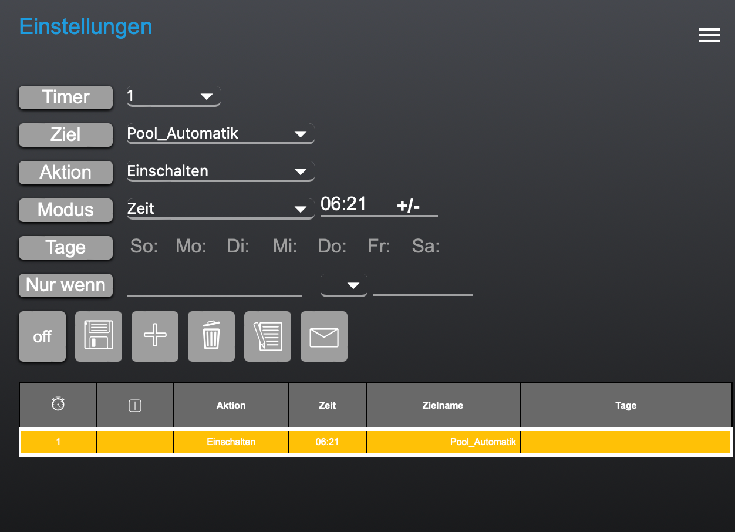Click the 06:21 cell in table row

tap(328, 442)
